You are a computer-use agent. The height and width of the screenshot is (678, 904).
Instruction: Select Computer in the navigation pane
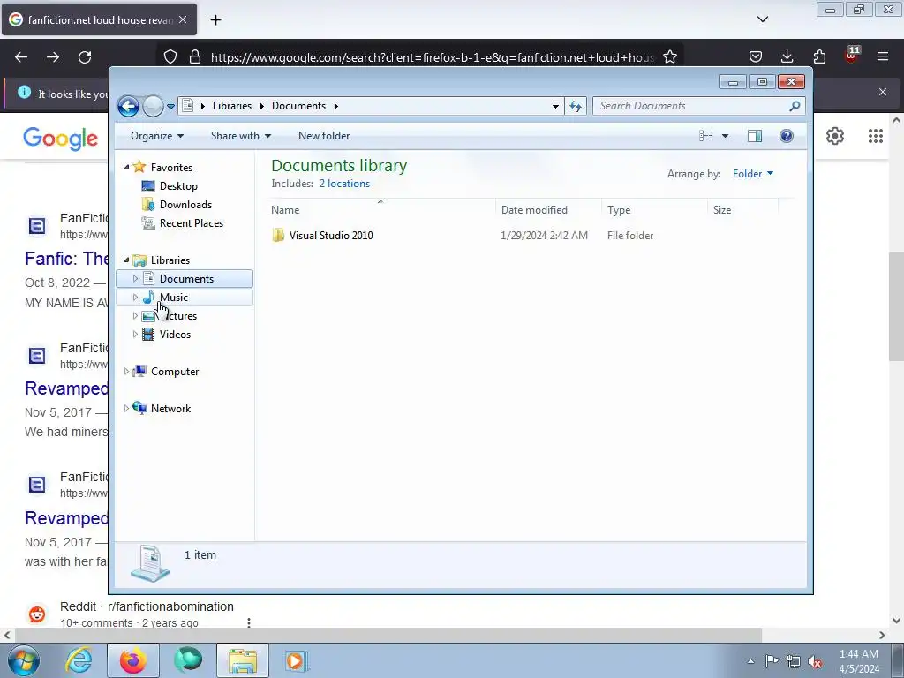click(175, 372)
